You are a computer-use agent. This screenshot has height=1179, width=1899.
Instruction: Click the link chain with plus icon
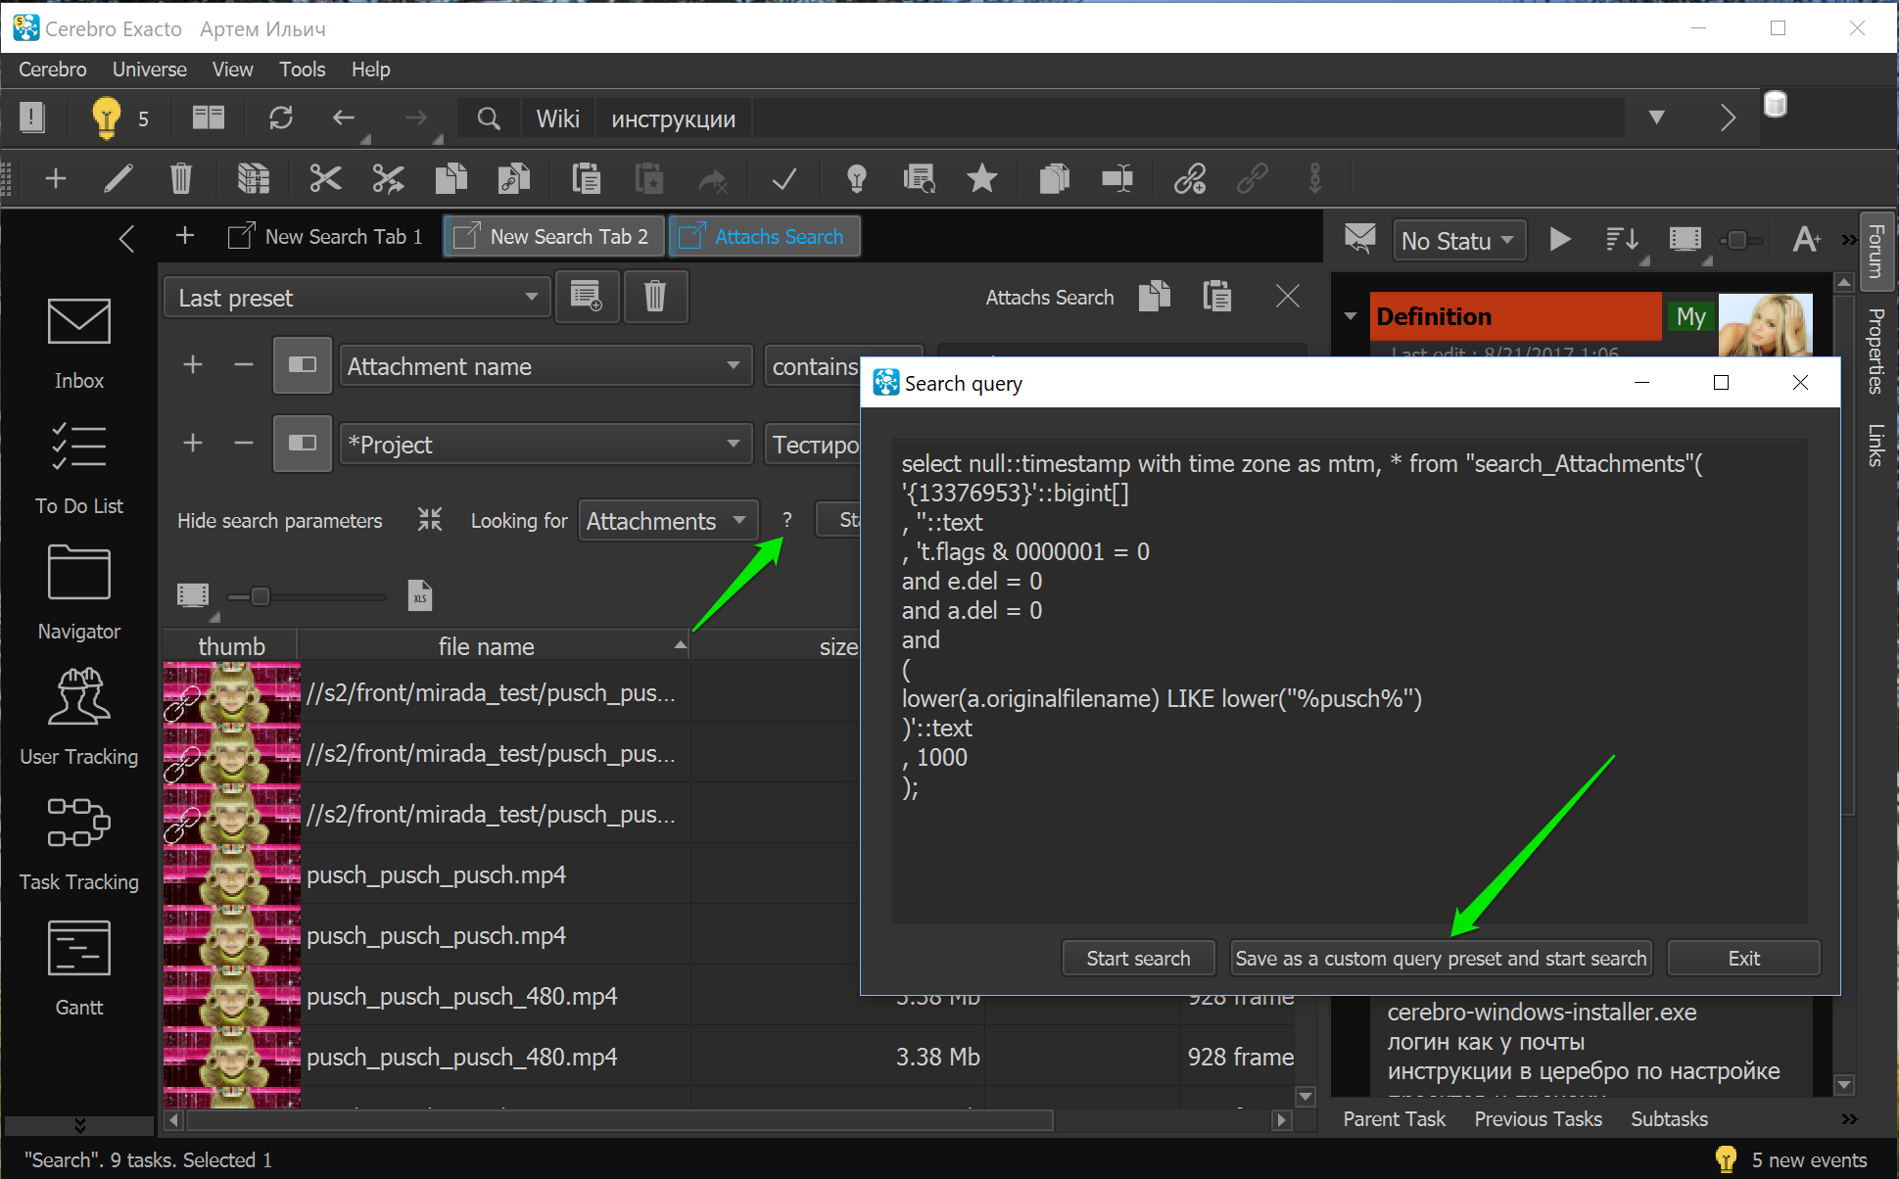[x=1190, y=178]
